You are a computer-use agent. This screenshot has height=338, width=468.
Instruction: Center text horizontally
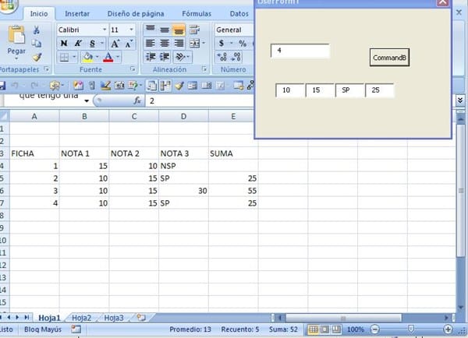pos(165,44)
